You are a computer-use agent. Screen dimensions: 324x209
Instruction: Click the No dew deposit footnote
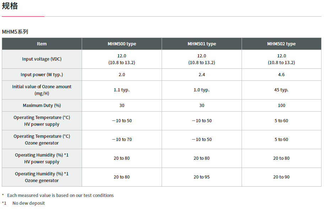click(28, 203)
